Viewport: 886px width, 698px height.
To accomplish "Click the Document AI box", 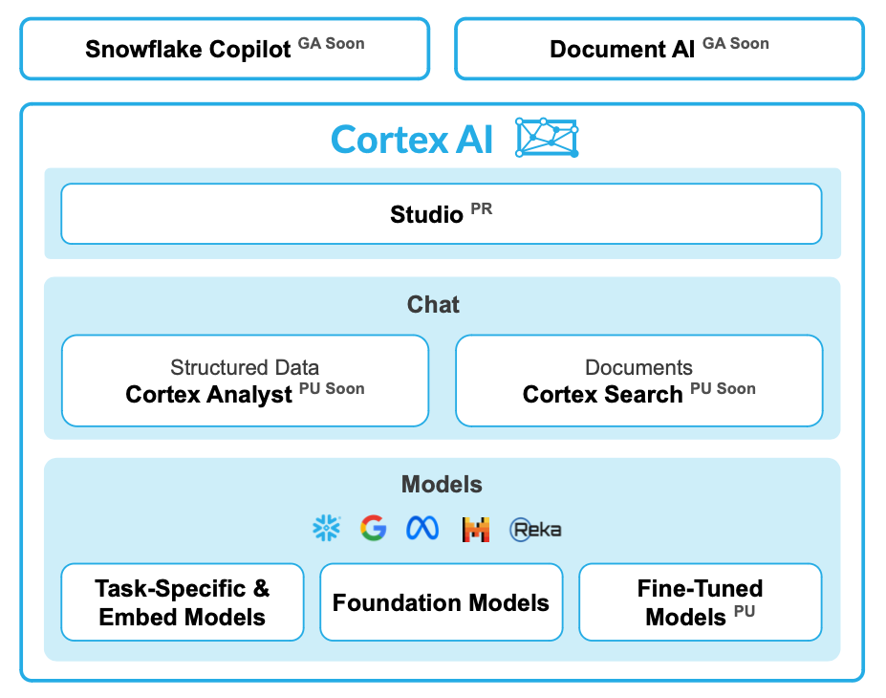I will pyautogui.click(x=659, y=49).
